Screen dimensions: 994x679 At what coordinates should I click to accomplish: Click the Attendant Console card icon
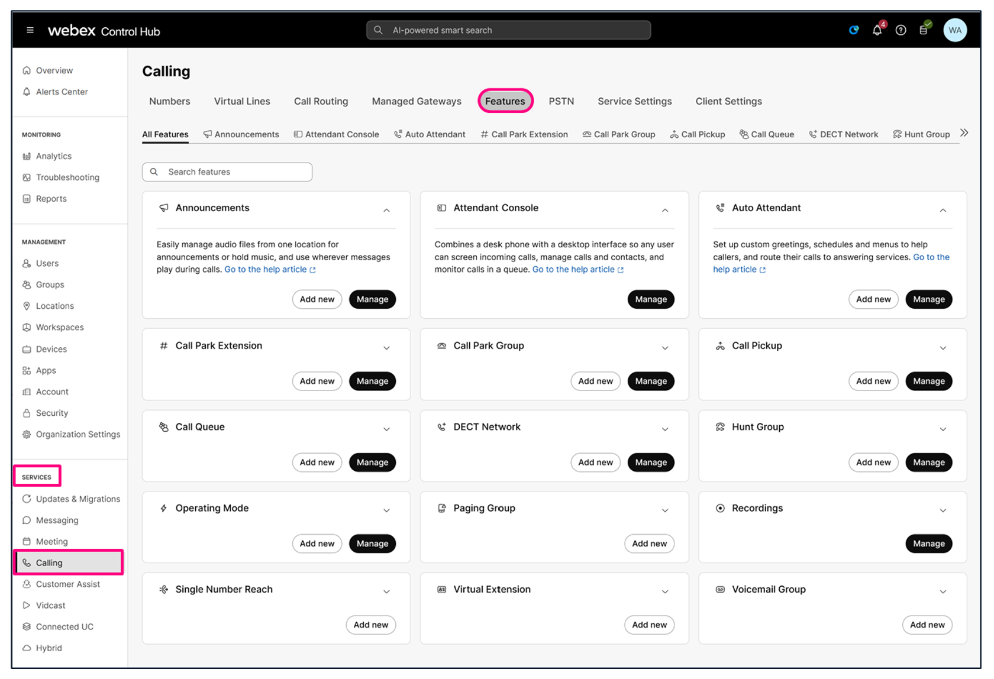click(x=441, y=208)
